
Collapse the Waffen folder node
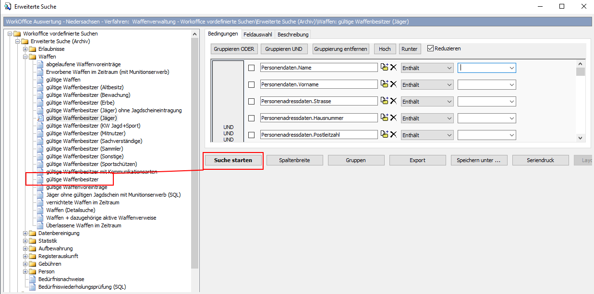coord(25,57)
